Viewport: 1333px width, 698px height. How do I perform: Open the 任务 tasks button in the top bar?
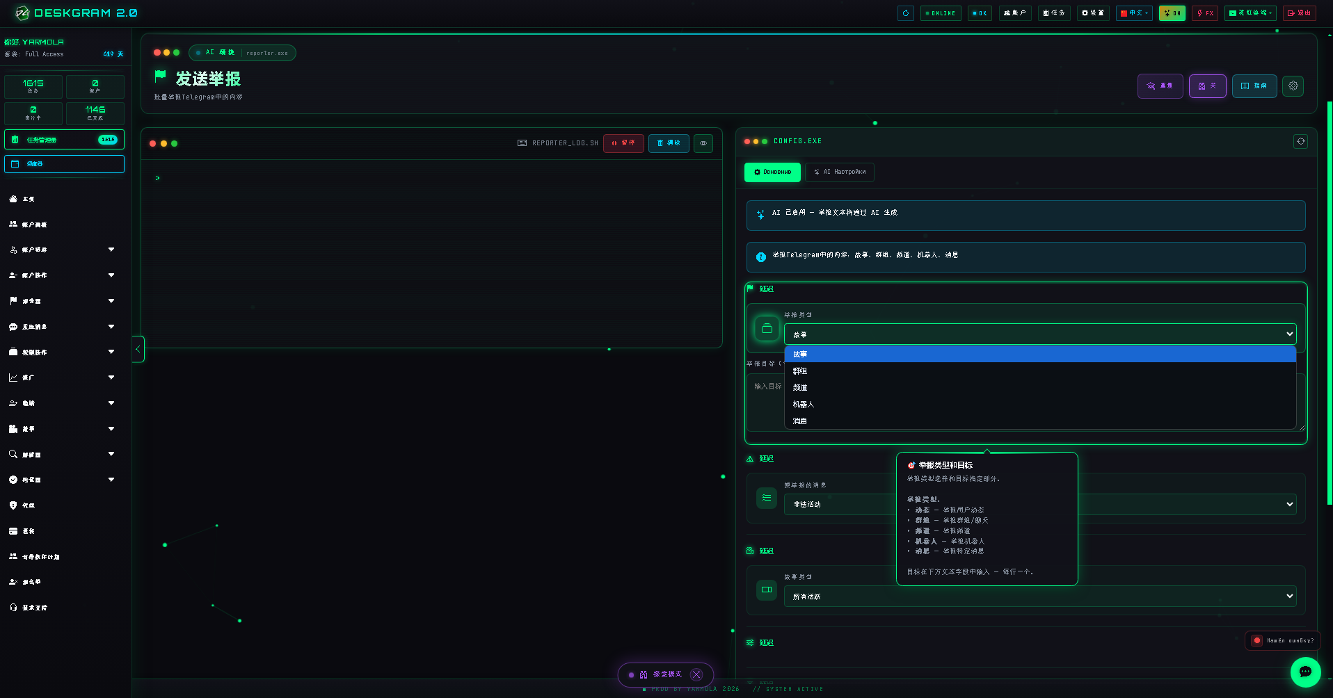tap(1054, 13)
